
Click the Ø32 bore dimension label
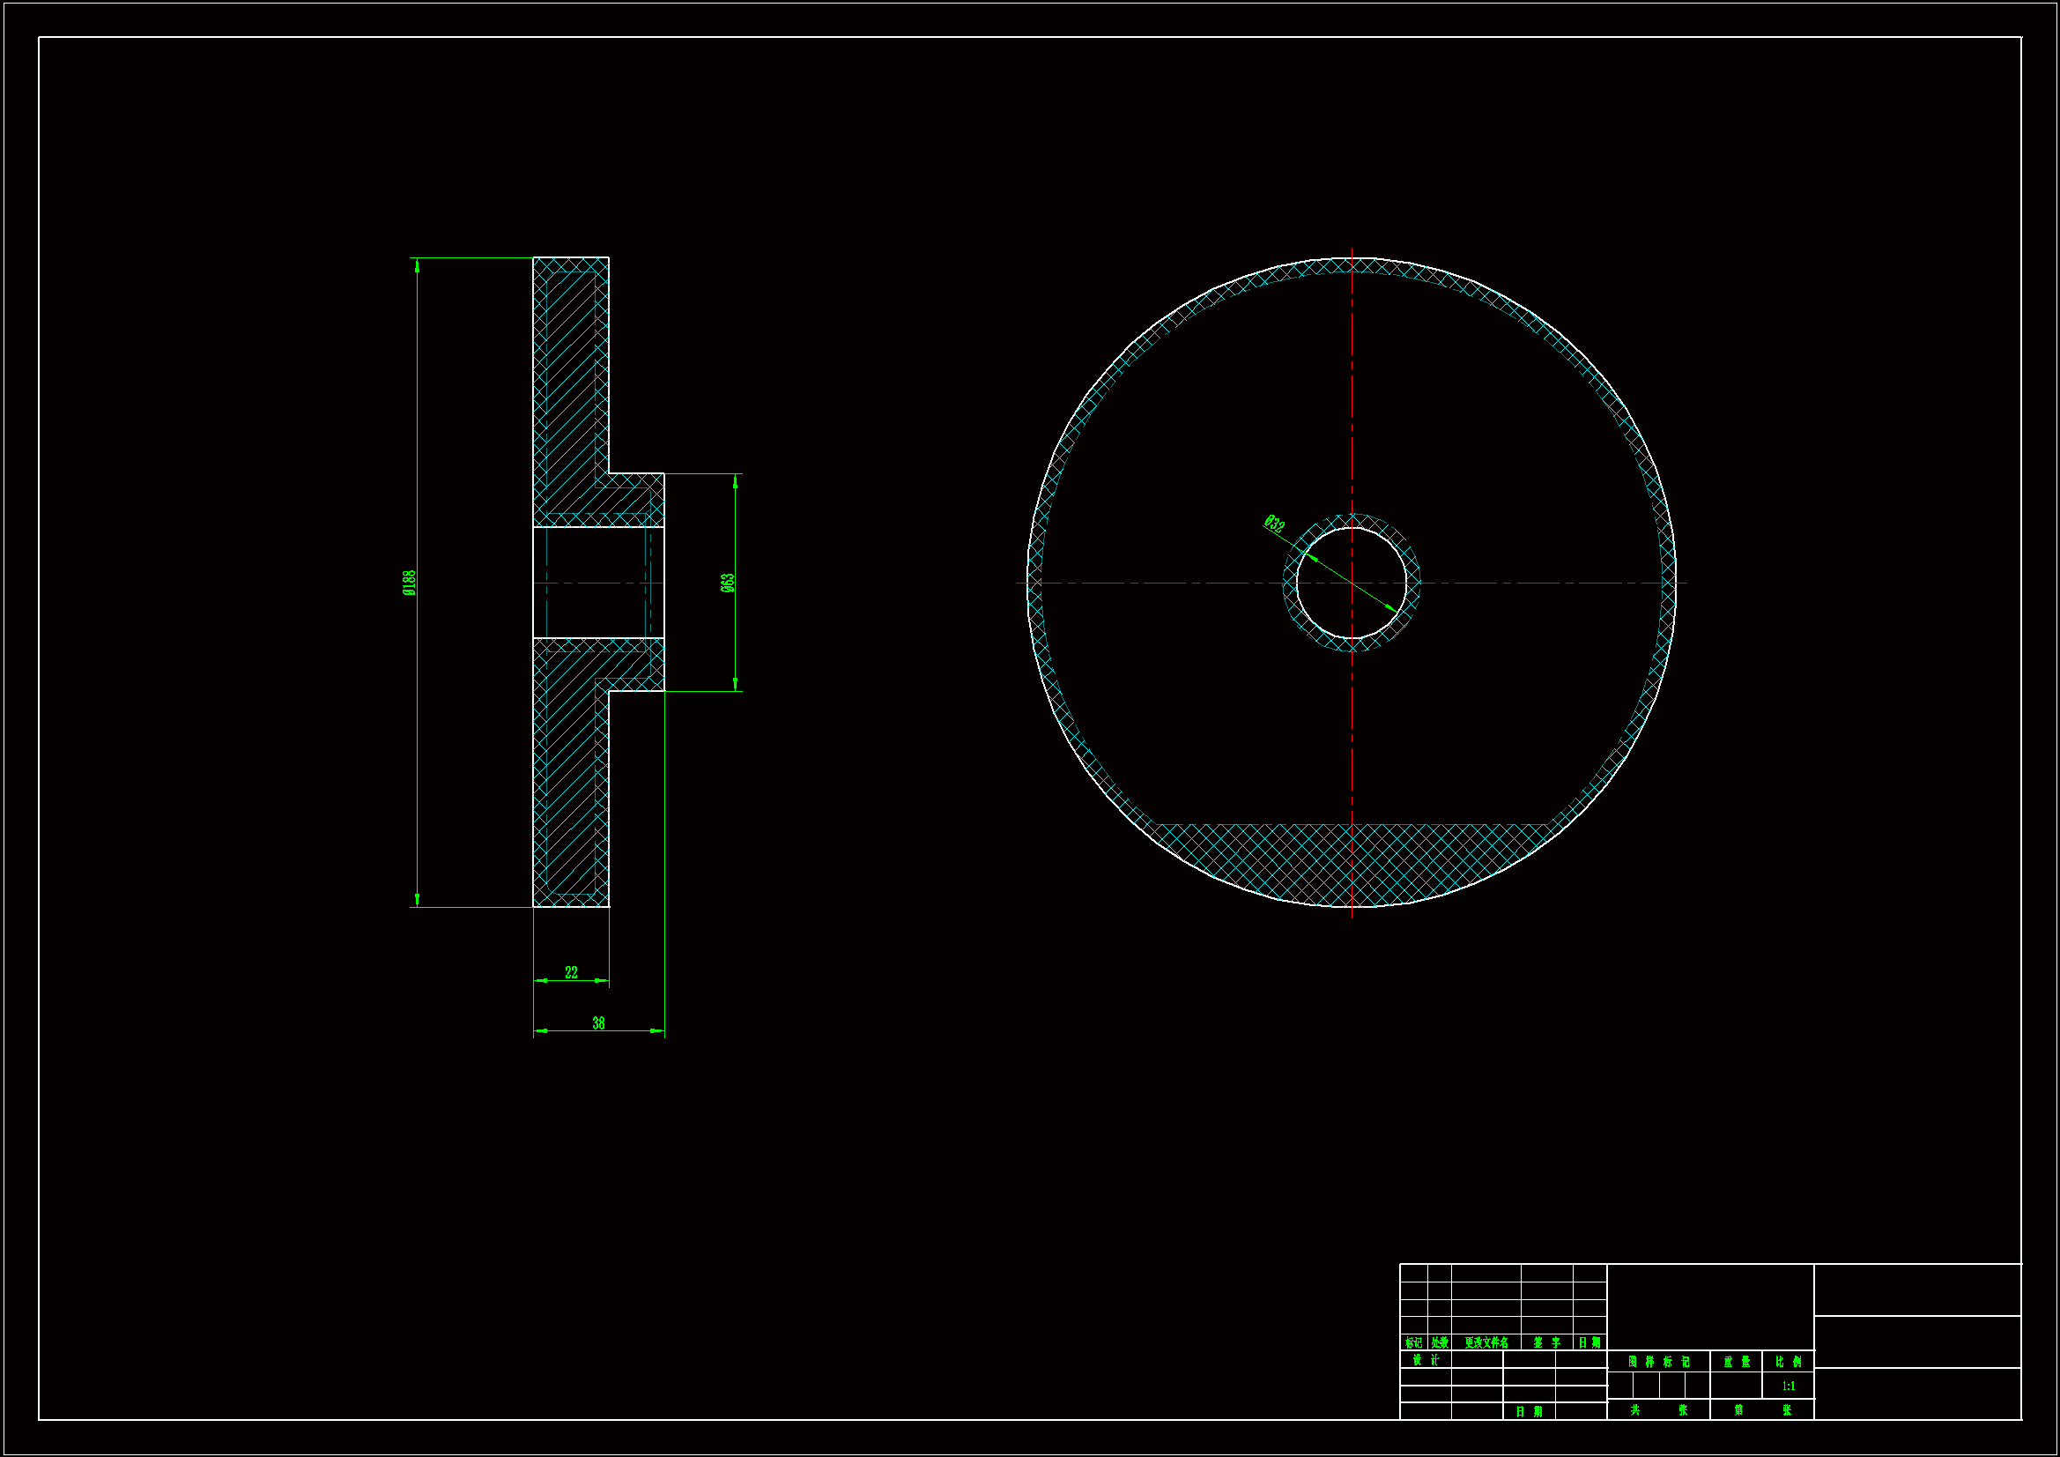[1274, 524]
